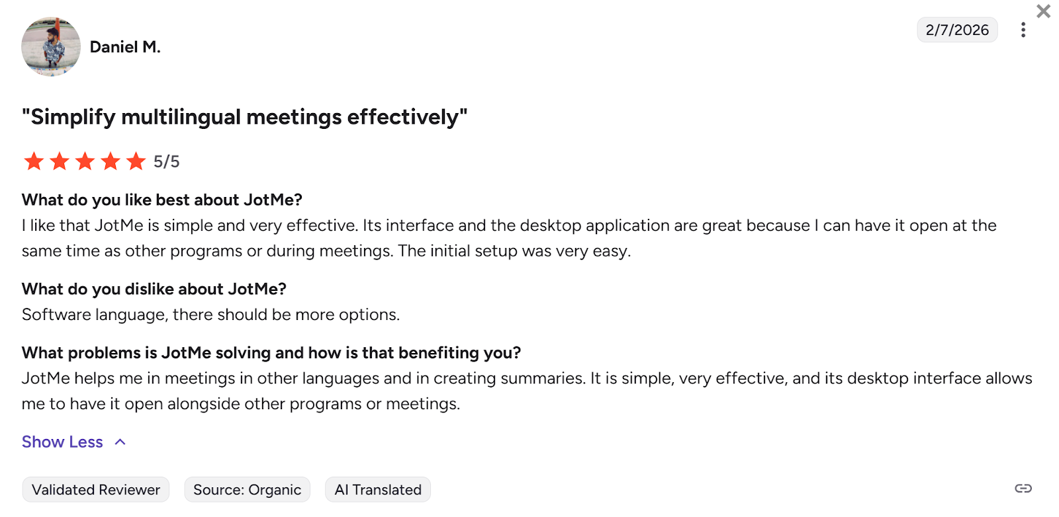Open the three-dot options menu
Screen dimensions: 1059x517
tap(1023, 30)
